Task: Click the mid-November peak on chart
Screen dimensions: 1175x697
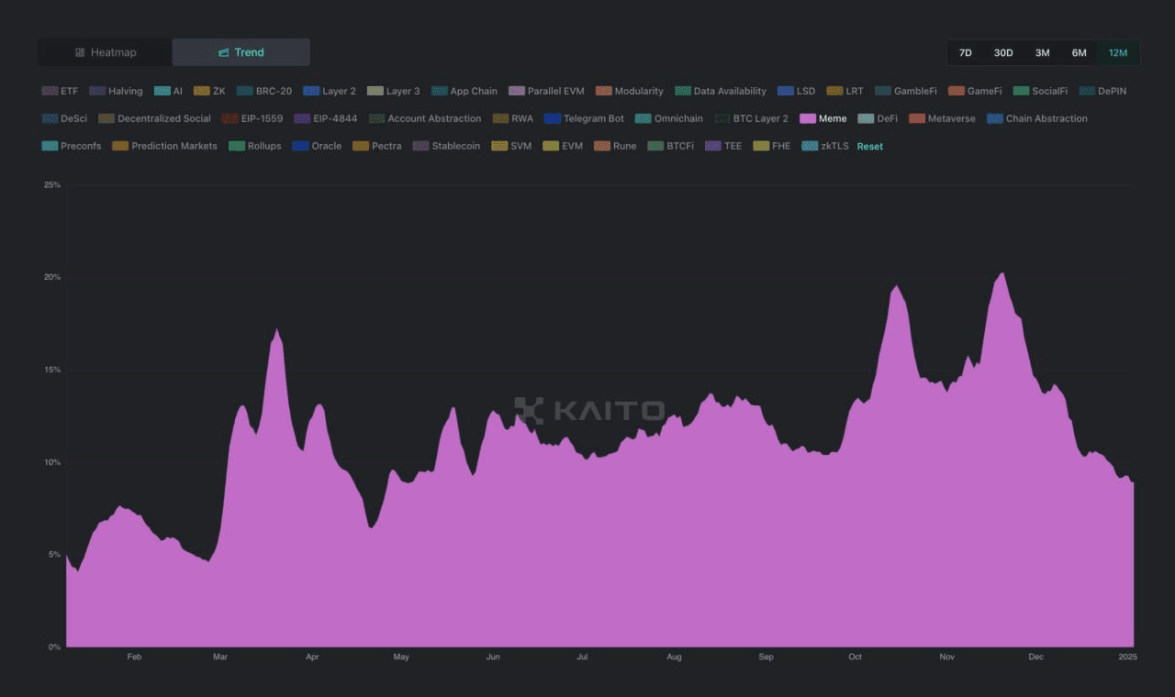Action: [1002, 273]
